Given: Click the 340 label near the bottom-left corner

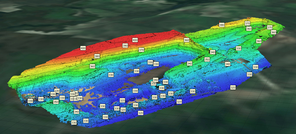Looking at the screenshot, I should [x=76, y=112].
